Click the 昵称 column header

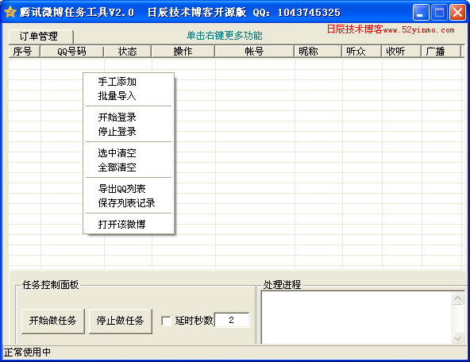[318, 52]
